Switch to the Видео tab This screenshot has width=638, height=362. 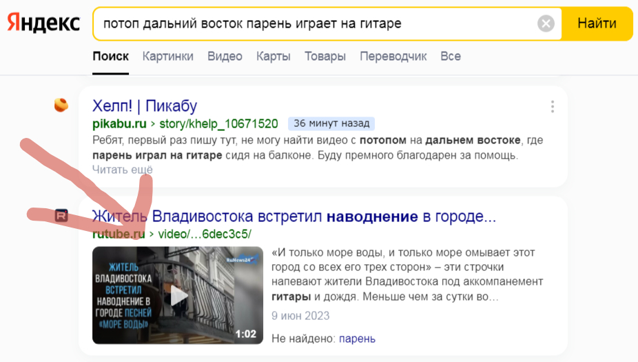pos(225,56)
